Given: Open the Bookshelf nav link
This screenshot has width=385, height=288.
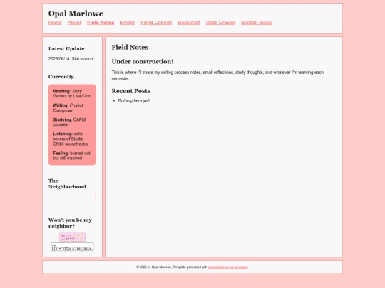Looking at the screenshot, I should 189,23.
